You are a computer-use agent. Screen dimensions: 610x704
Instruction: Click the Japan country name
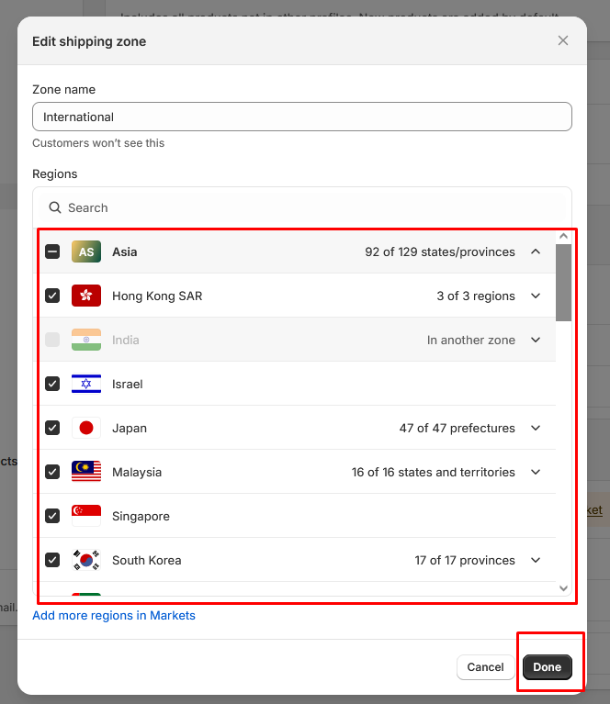click(x=130, y=428)
